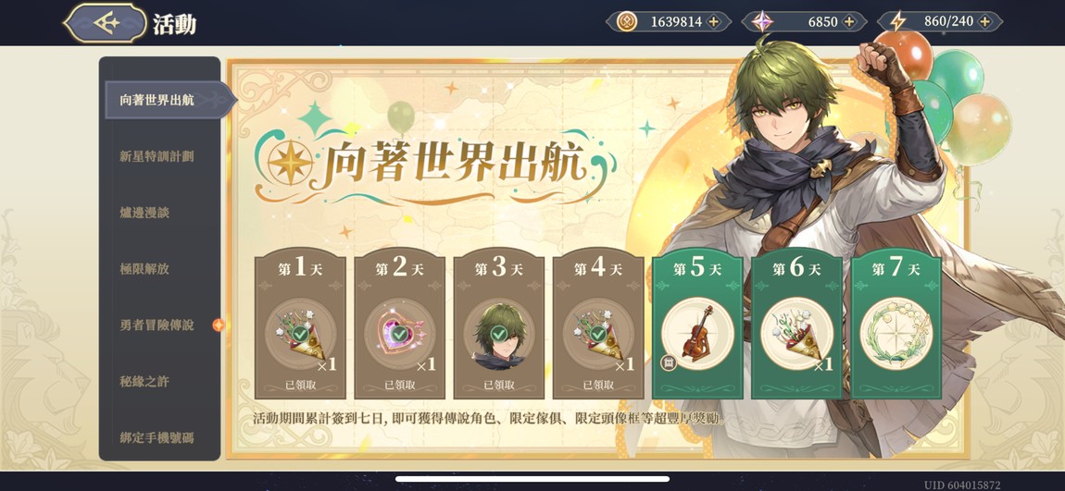Go to 秘緣之許 event
This screenshot has height=491, width=1065.
144,381
